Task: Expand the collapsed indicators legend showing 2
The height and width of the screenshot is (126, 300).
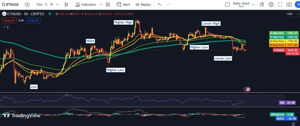Action: [6, 27]
